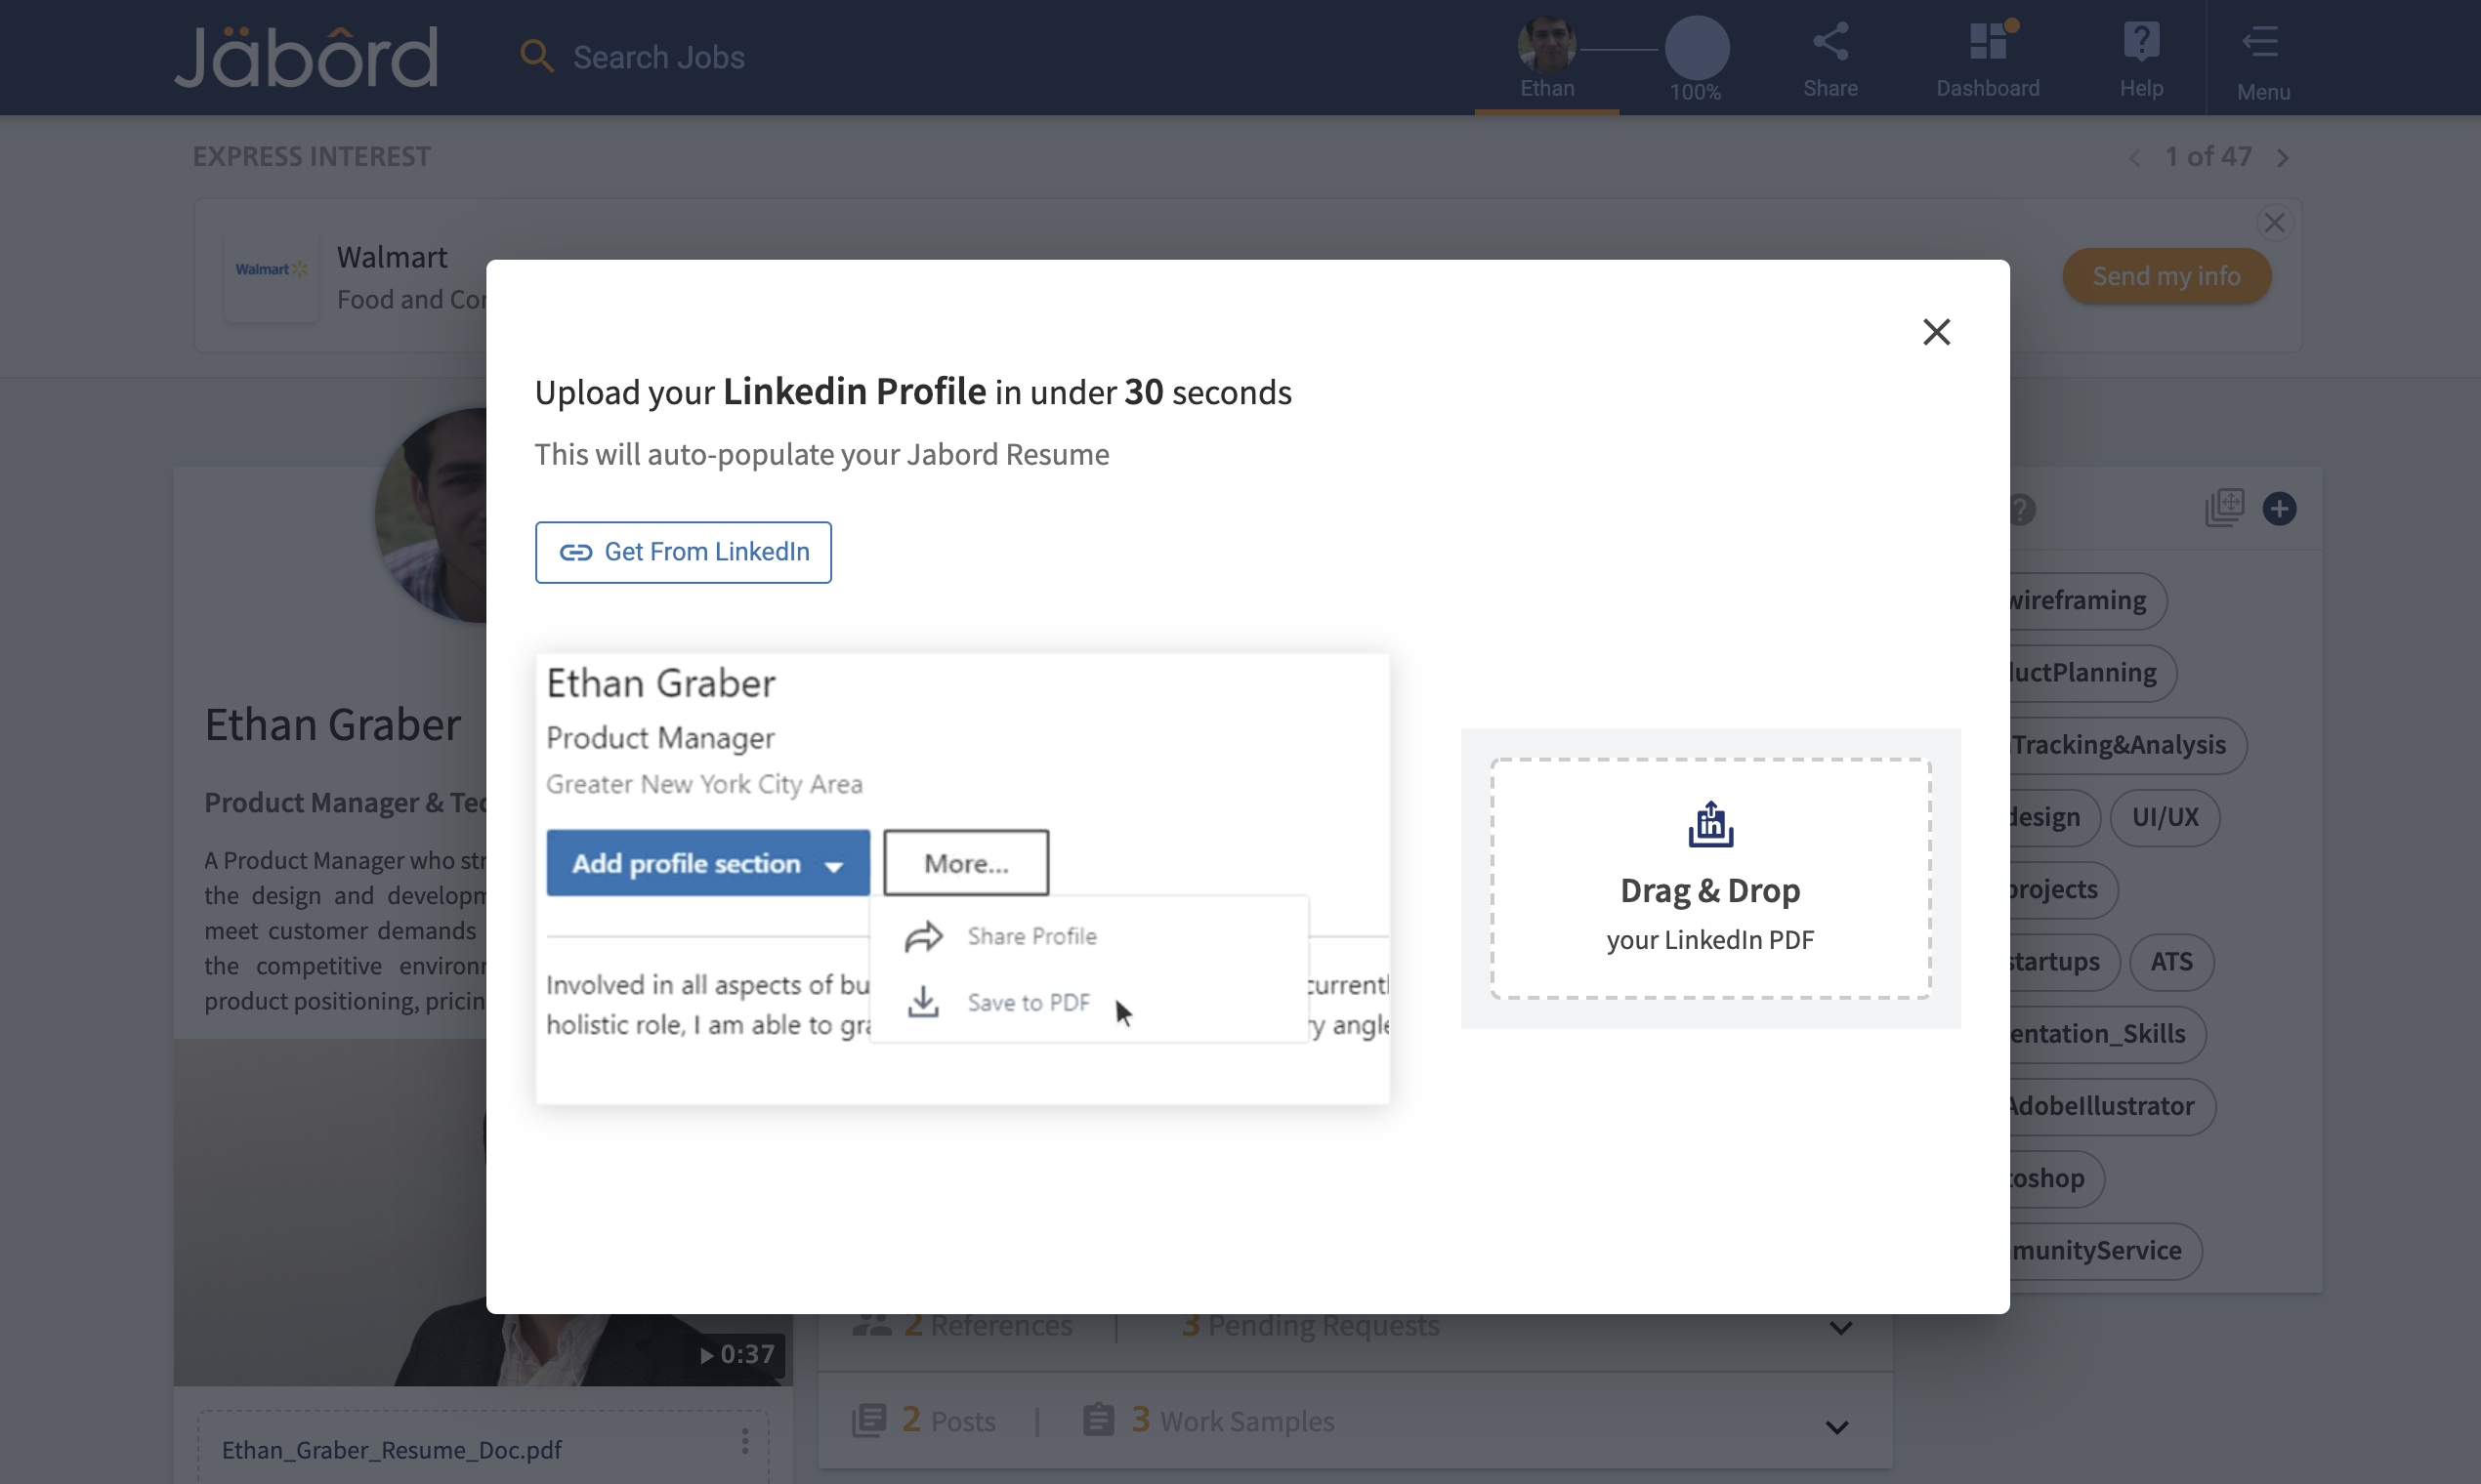The image size is (2481, 1484).
Task: Click the Send my info button
Action: coord(2165,276)
